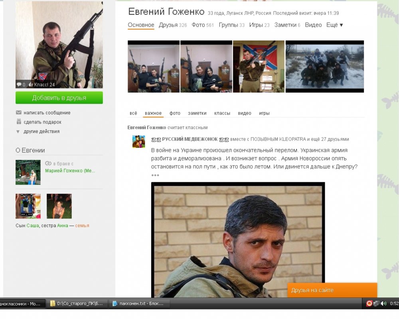Open пакконен.txt Notepad taskbar button

pos(139,303)
